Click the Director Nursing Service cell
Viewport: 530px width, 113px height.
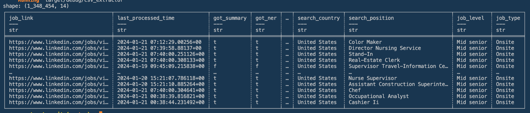tap(385, 48)
